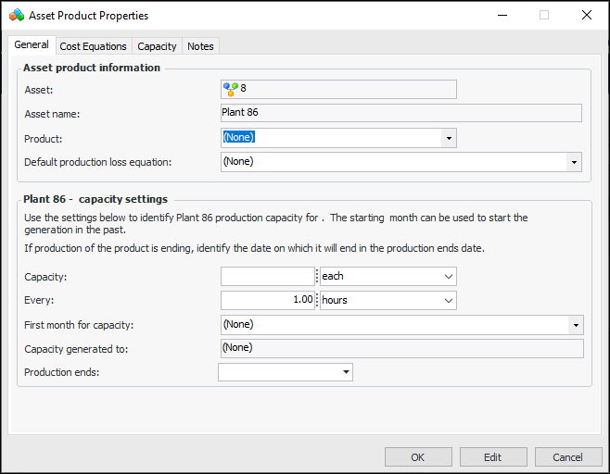610x474 pixels.
Task: Expand Default production loss equation dropdown
Action: (575, 162)
